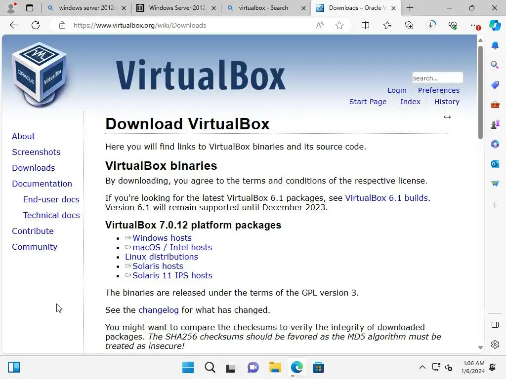Select the 'Downloads – Oracle' tab

click(356, 8)
